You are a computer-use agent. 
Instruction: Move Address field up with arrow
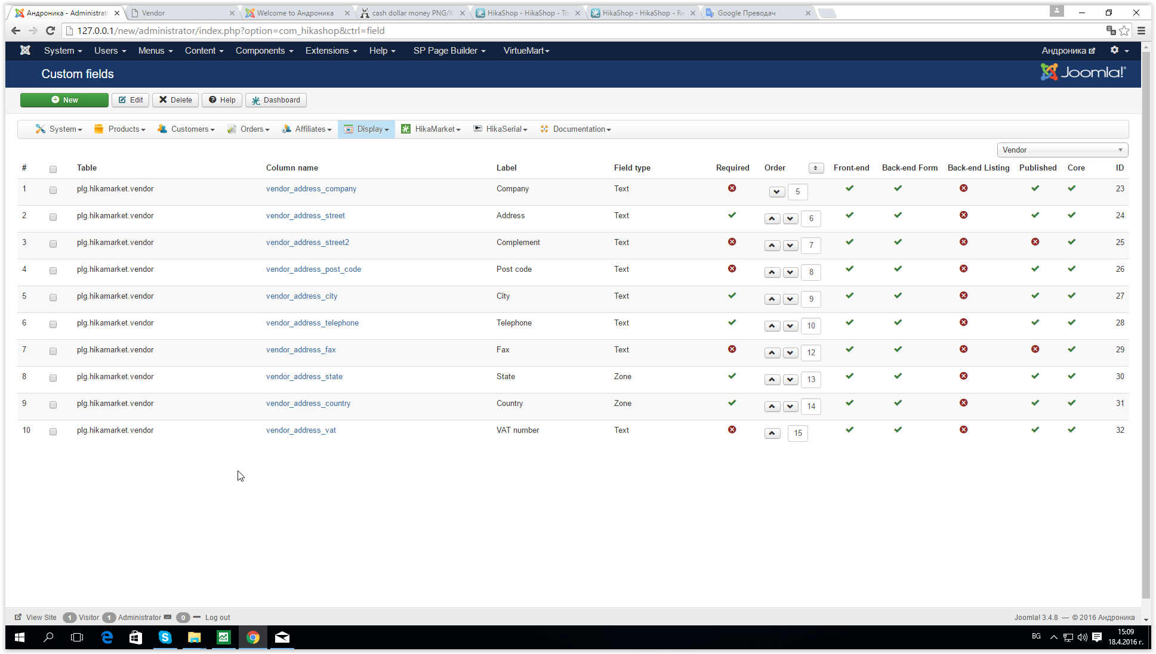coord(772,219)
